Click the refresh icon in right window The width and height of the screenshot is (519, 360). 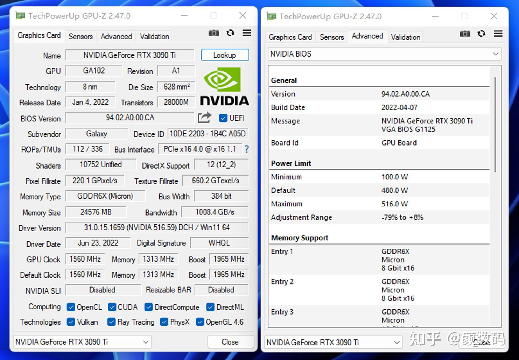tap(481, 34)
